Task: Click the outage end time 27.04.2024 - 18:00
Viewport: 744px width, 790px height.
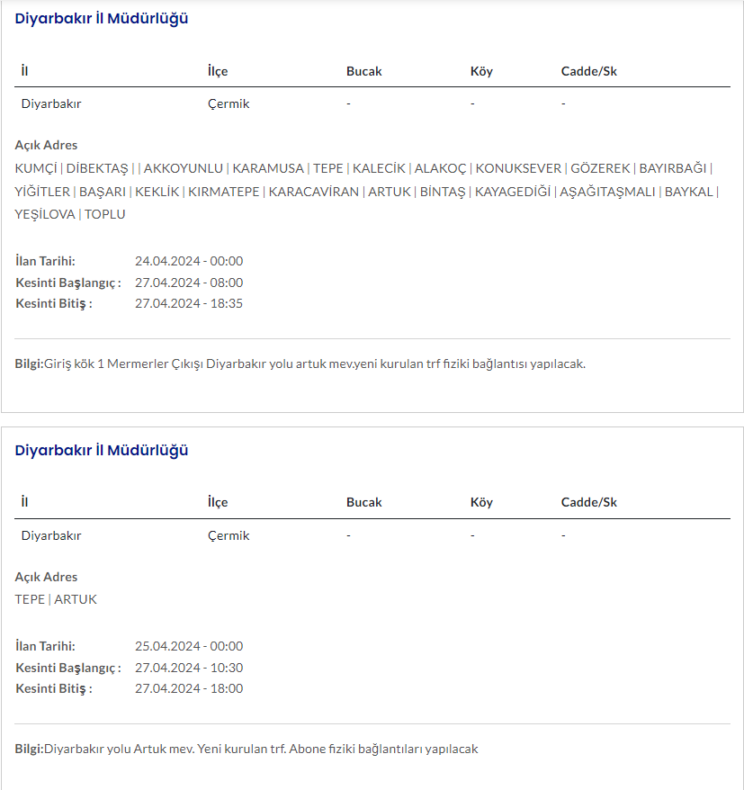Action: click(189, 688)
